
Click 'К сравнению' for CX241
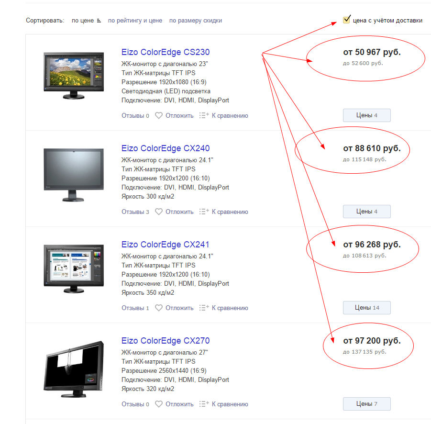pyautogui.click(x=230, y=308)
